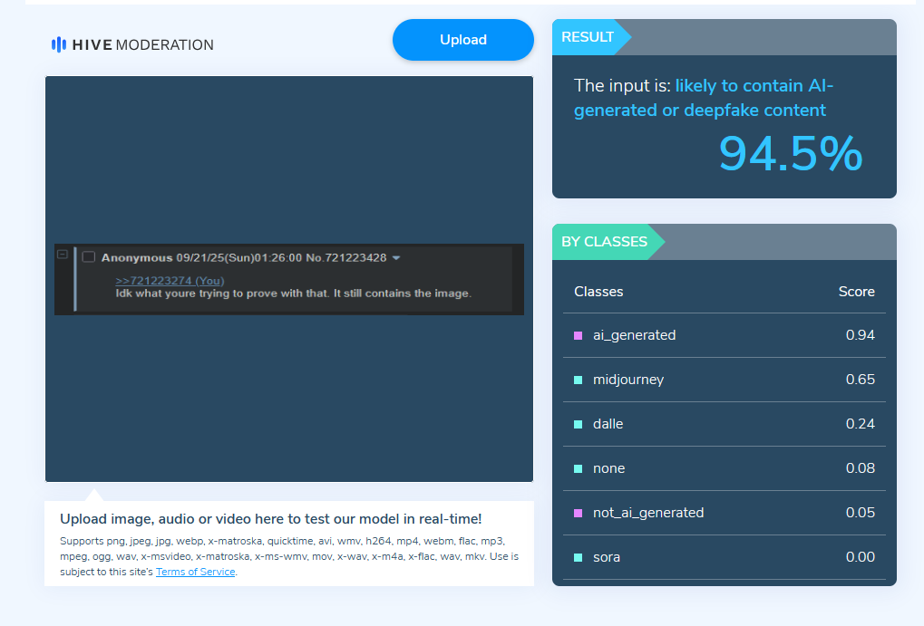Click the 0.05 score value

pyautogui.click(x=860, y=513)
